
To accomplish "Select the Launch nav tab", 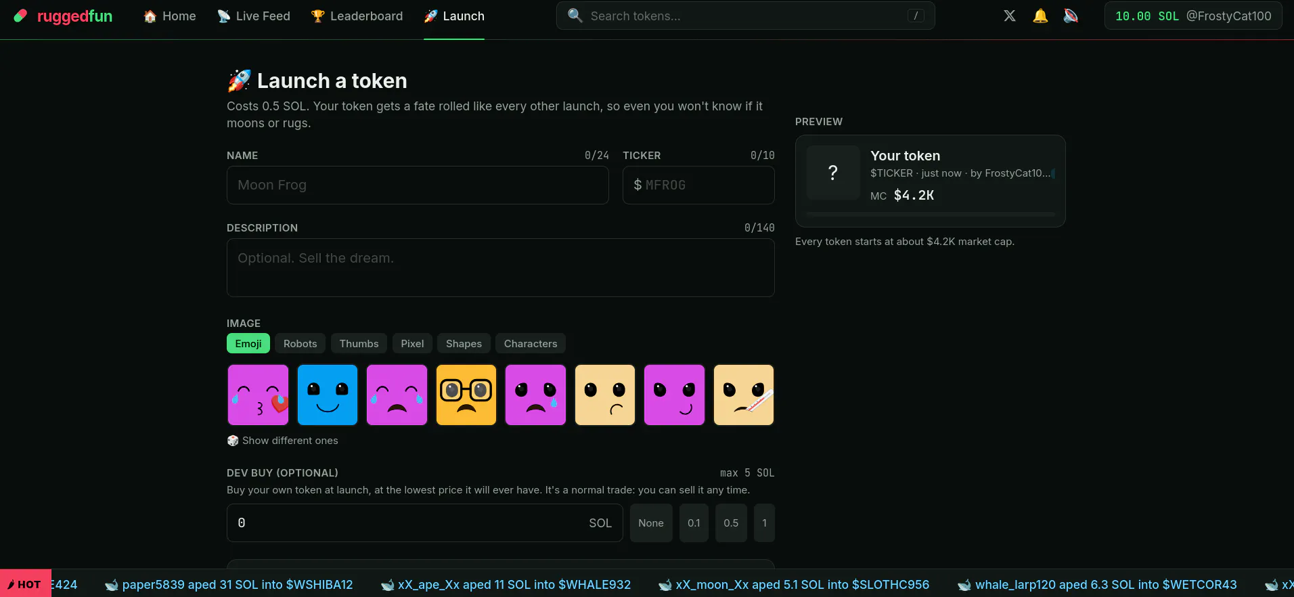I will pyautogui.click(x=454, y=16).
